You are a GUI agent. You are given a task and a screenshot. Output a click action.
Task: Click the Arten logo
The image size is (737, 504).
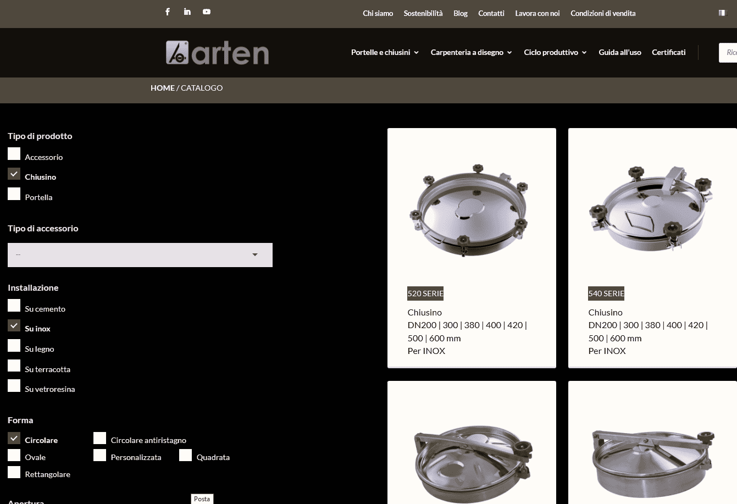click(218, 53)
